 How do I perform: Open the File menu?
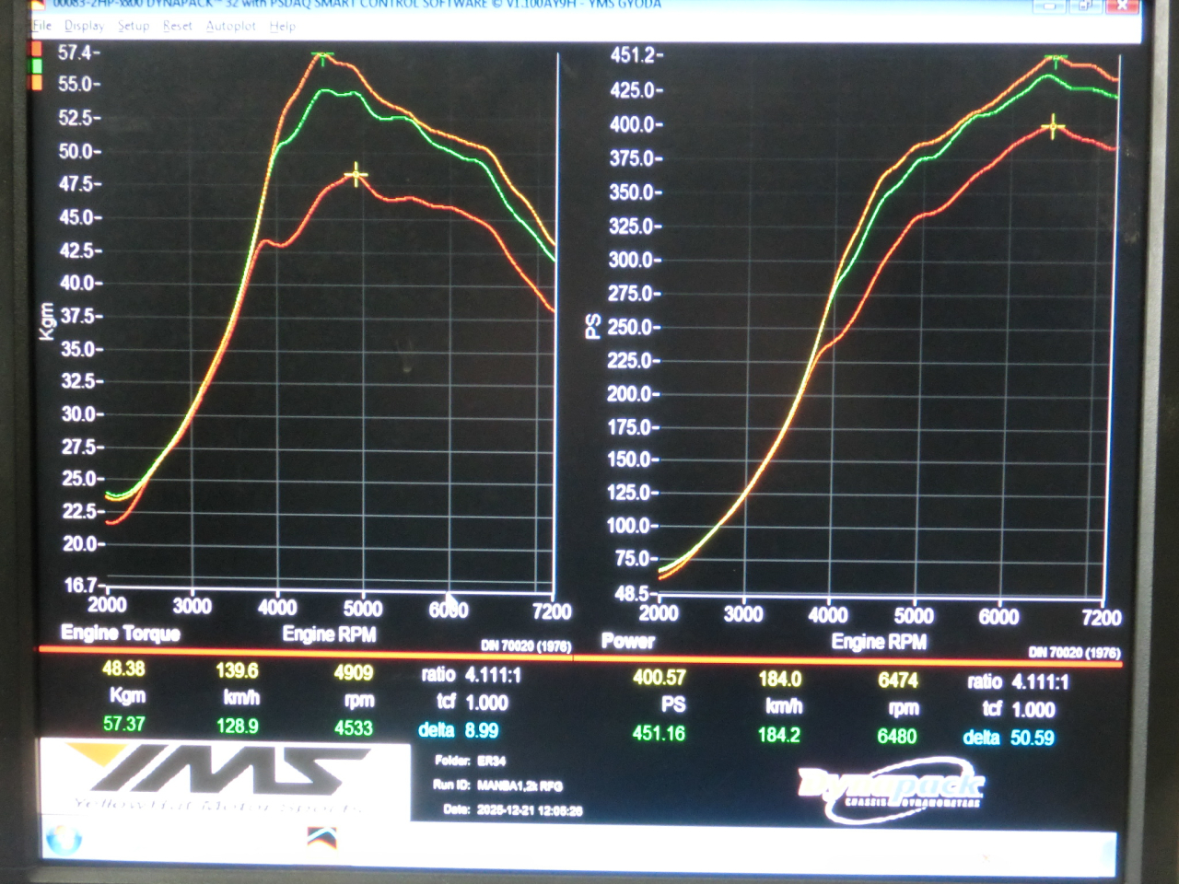pos(41,26)
